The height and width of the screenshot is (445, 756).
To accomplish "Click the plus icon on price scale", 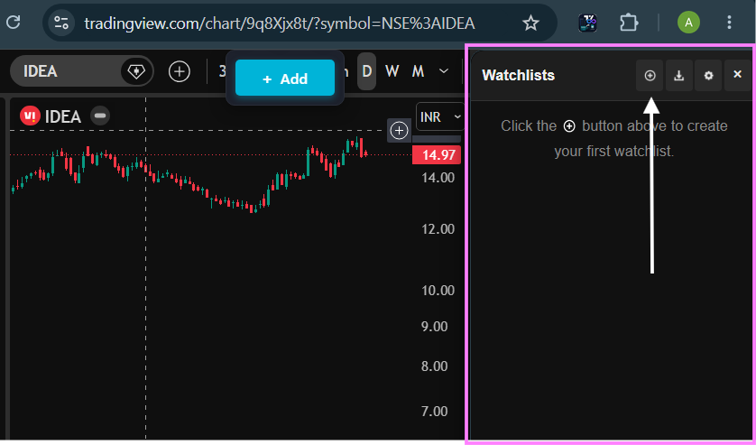I will click(x=399, y=130).
